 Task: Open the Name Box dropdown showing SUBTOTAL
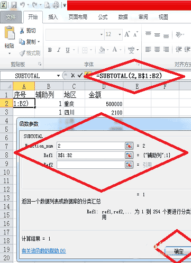click(58, 76)
